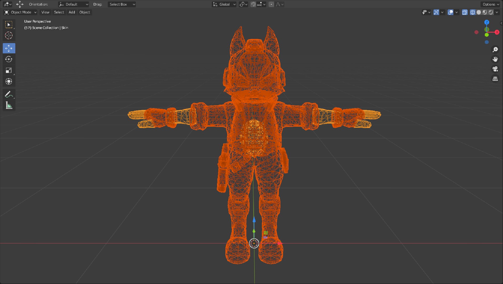Open the object visibility and selectability dropdown

point(426,12)
